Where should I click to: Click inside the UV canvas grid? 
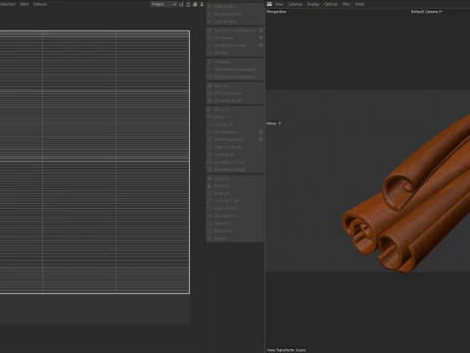point(95,162)
